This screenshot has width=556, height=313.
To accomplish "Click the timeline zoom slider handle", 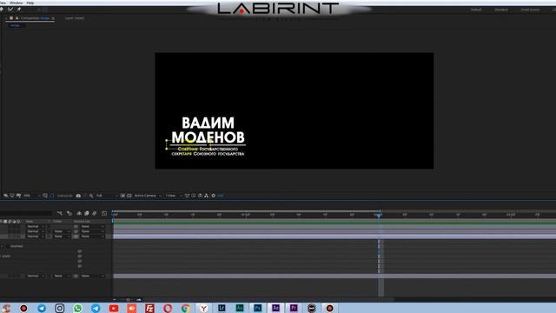I will (129, 300).
